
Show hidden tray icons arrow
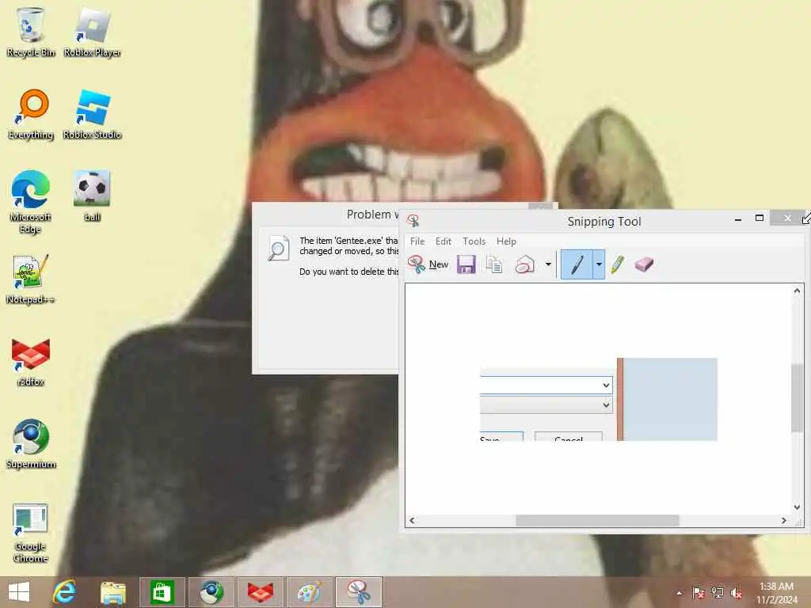point(679,593)
